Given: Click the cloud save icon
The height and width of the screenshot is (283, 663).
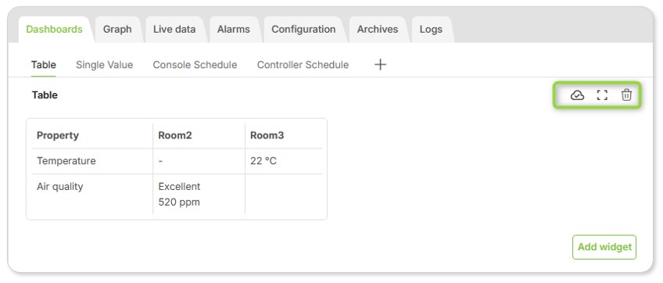Looking at the screenshot, I should 577,95.
